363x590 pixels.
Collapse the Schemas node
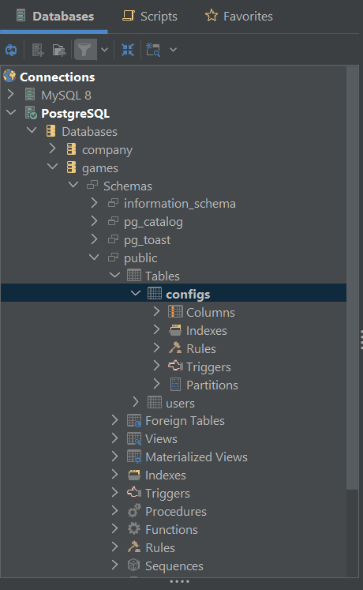point(73,185)
